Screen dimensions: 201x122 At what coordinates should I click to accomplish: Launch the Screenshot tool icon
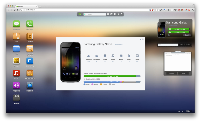pos(30,61)
